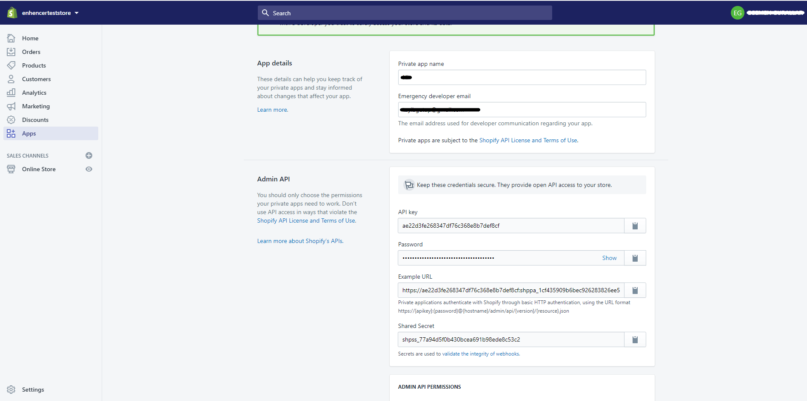Image resolution: width=807 pixels, height=401 pixels.
Task: Click Learn more link under App details
Action: (x=273, y=110)
